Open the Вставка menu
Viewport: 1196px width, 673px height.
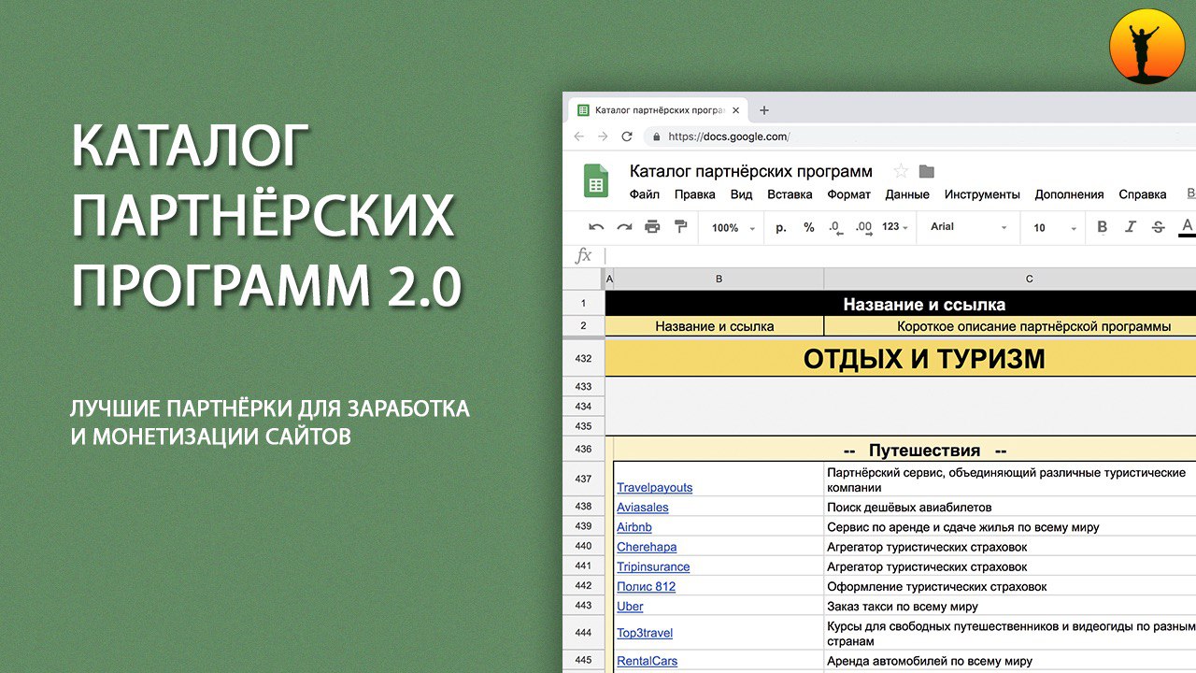(x=790, y=194)
